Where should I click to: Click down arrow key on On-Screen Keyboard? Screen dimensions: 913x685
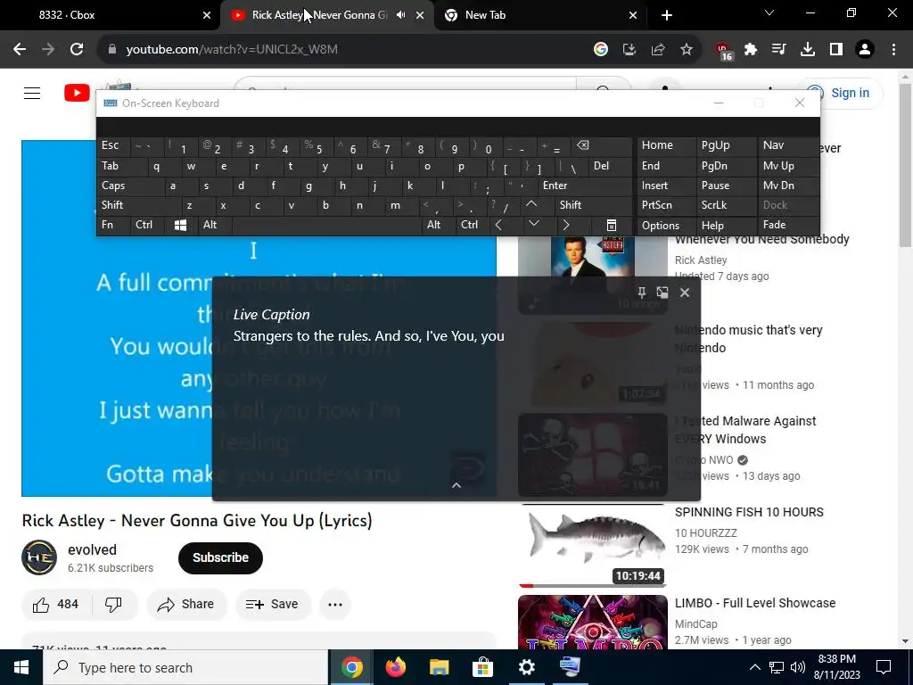pos(534,224)
